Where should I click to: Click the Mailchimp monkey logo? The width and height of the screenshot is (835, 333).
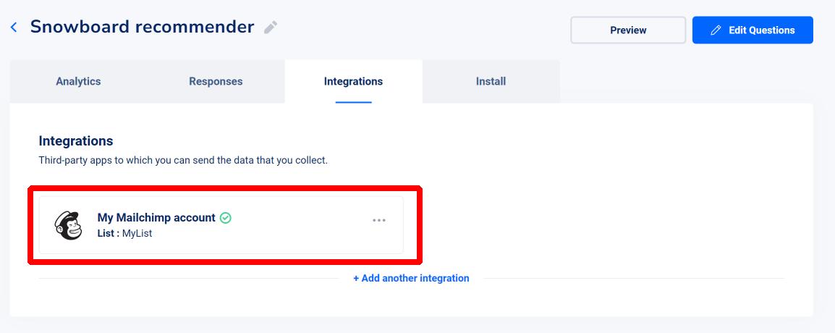[69, 225]
